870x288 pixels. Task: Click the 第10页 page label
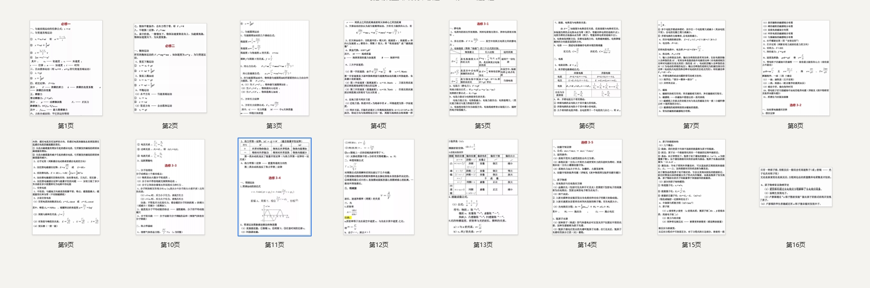pyautogui.click(x=170, y=245)
